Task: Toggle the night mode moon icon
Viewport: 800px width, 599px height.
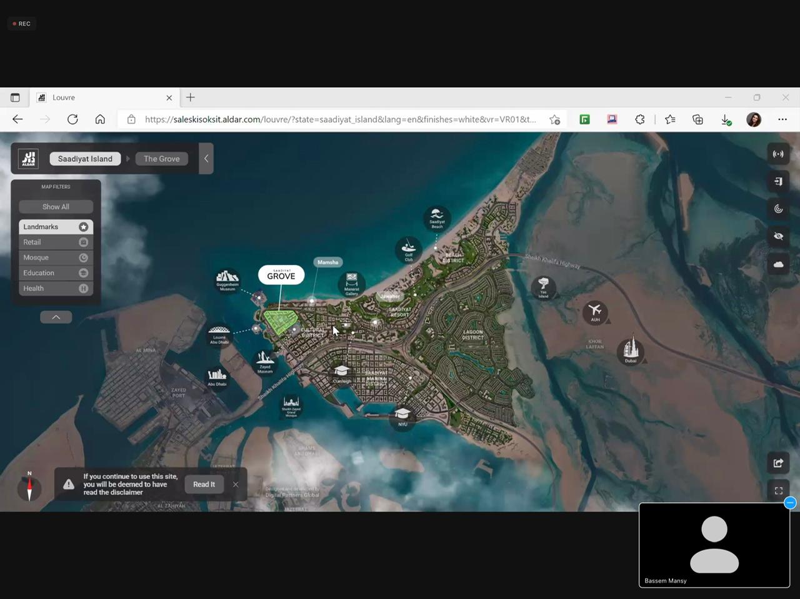Action: point(778,209)
